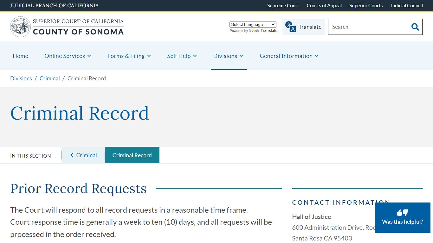This screenshot has width=433, height=243.
Task: Click the search magnifier icon
Action: point(415,27)
